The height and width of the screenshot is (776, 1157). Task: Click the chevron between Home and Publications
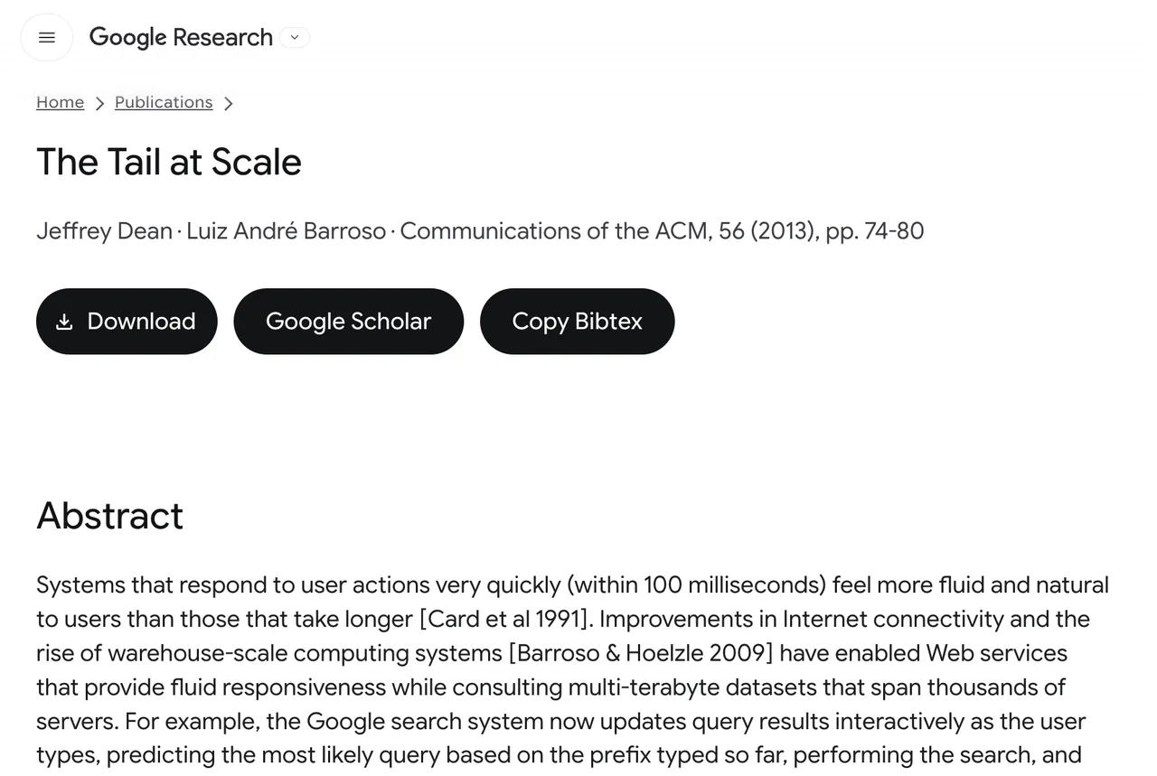(99, 103)
